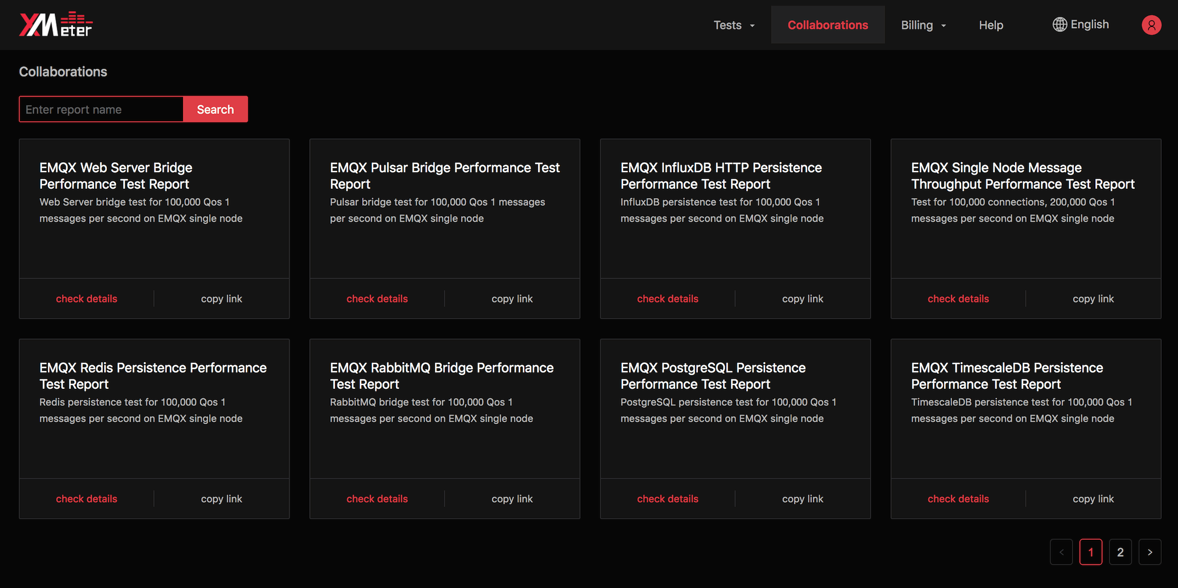Check details of RabbitMQ Bridge report
1178x588 pixels.
click(377, 499)
